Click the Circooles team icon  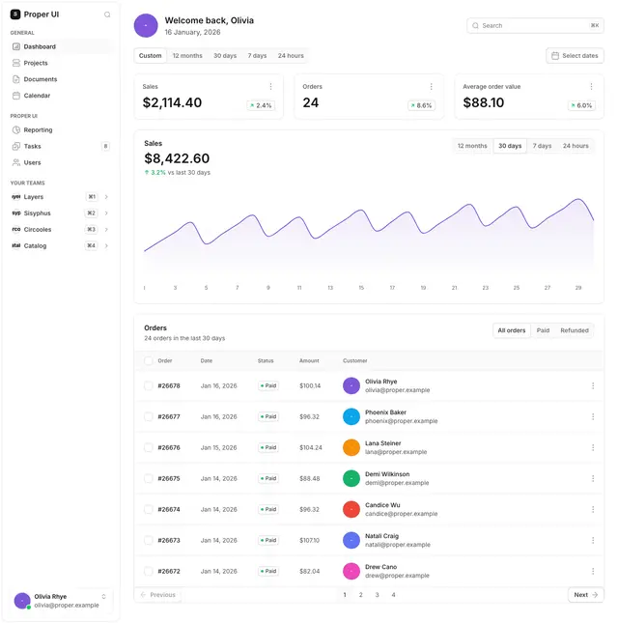point(15,229)
